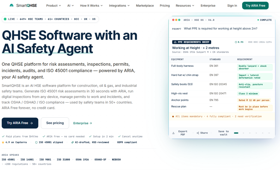Open the How It Works dropdown

click(x=91, y=5)
